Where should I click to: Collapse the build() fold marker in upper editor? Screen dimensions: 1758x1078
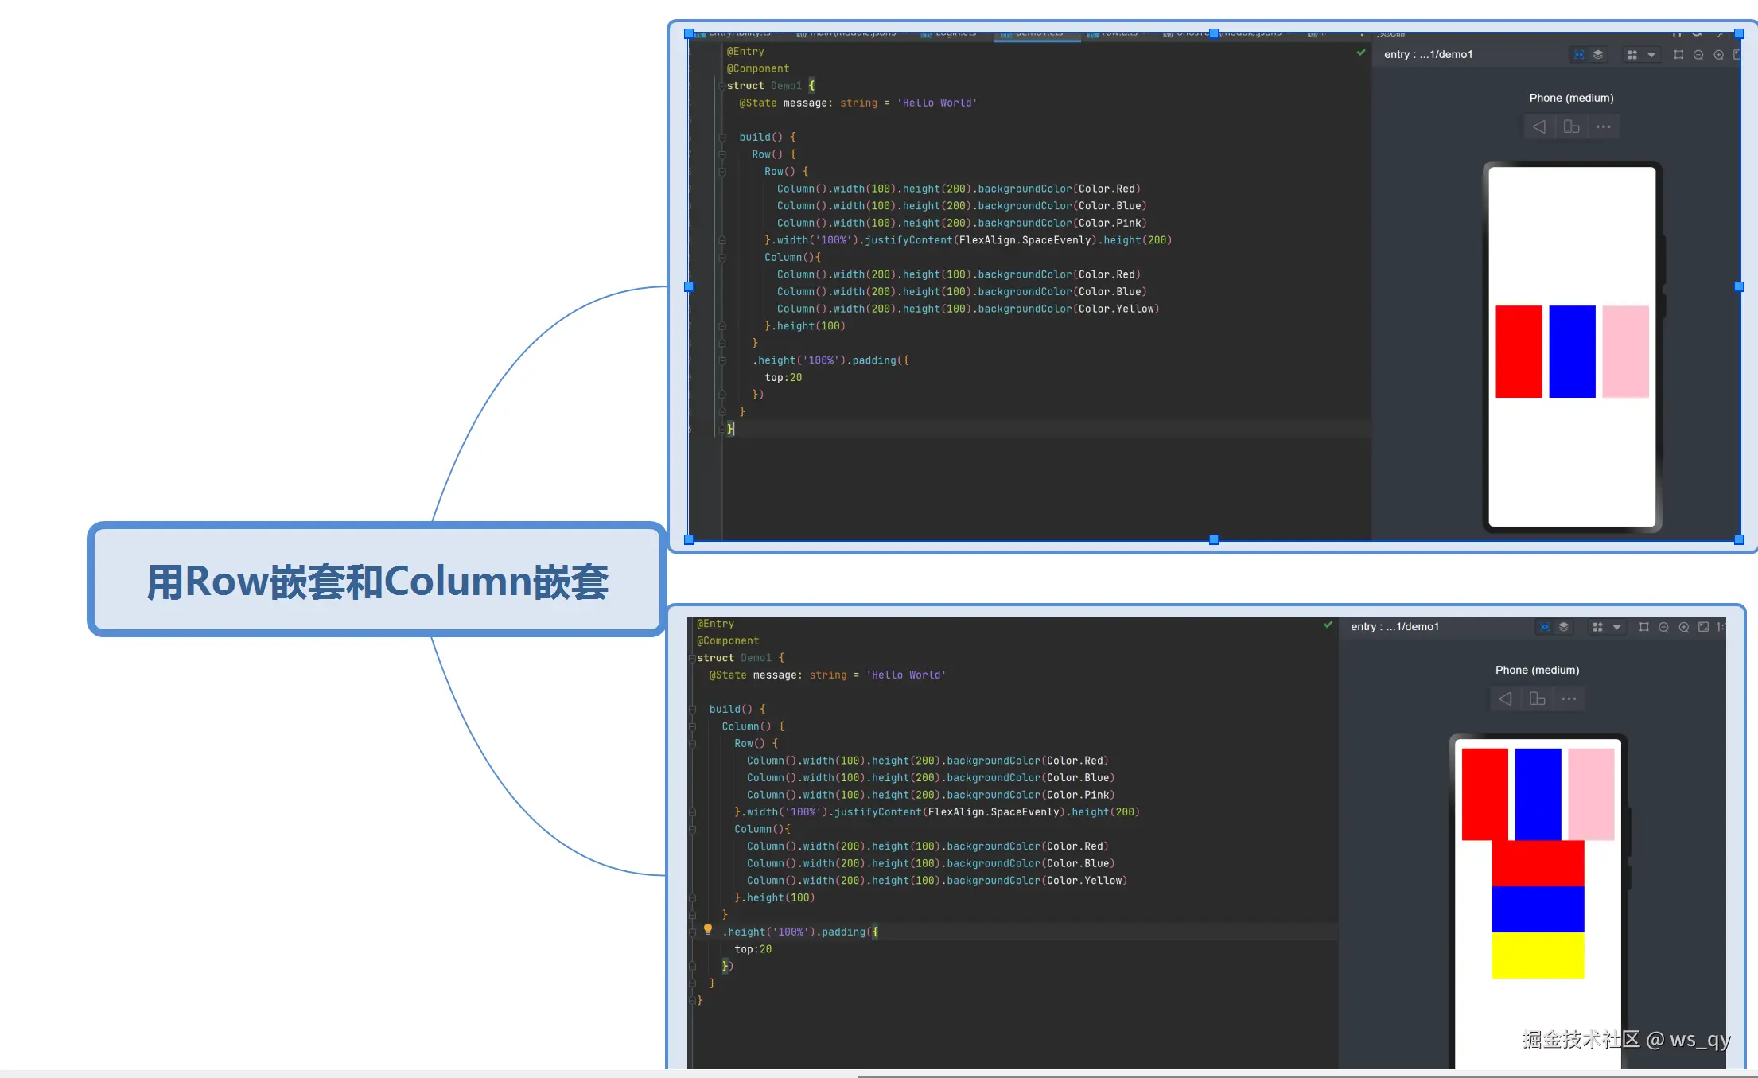722,138
